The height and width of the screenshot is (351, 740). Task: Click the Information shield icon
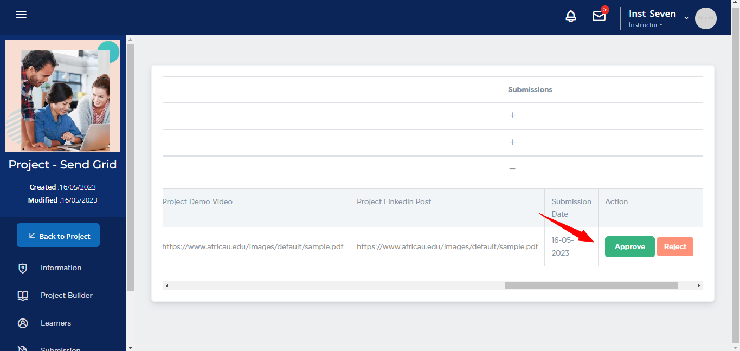click(x=23, y=268)
